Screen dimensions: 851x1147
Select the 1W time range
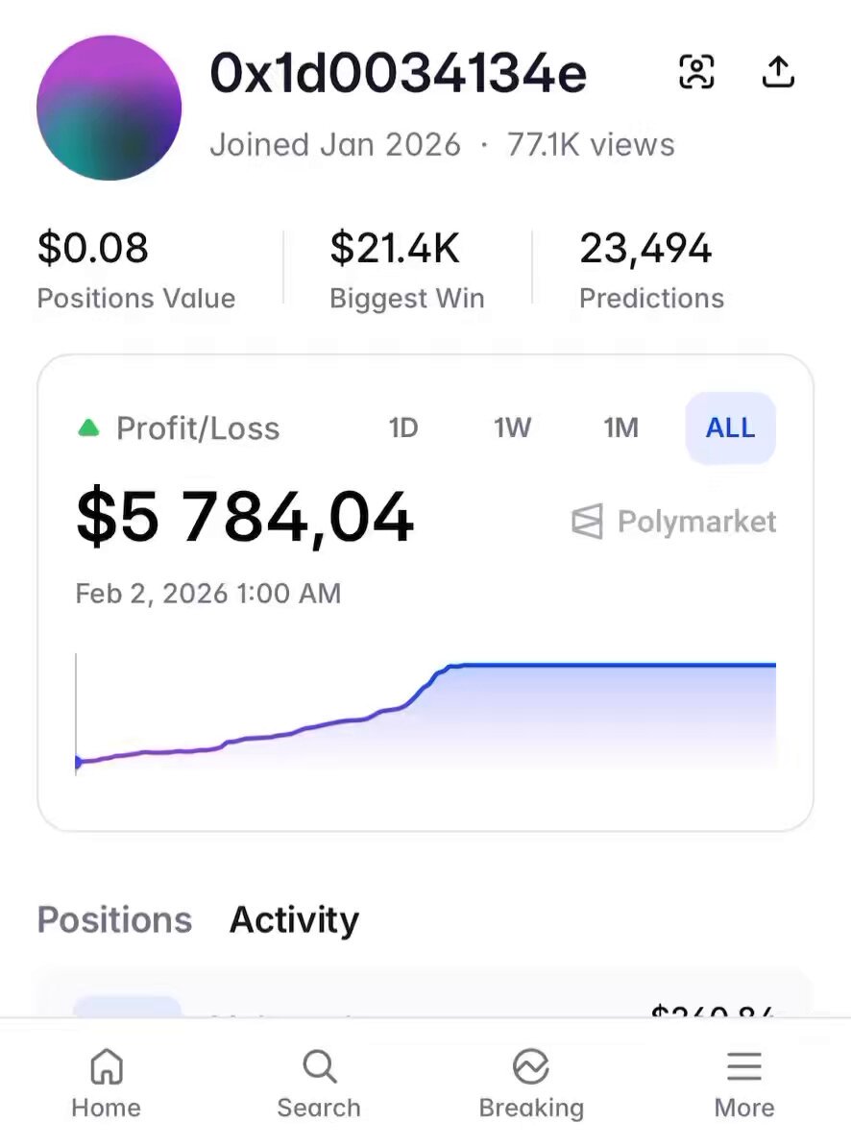513,428
